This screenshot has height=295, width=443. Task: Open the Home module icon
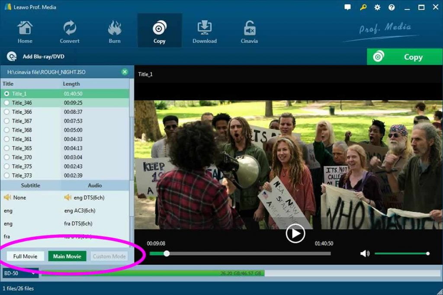25,29
